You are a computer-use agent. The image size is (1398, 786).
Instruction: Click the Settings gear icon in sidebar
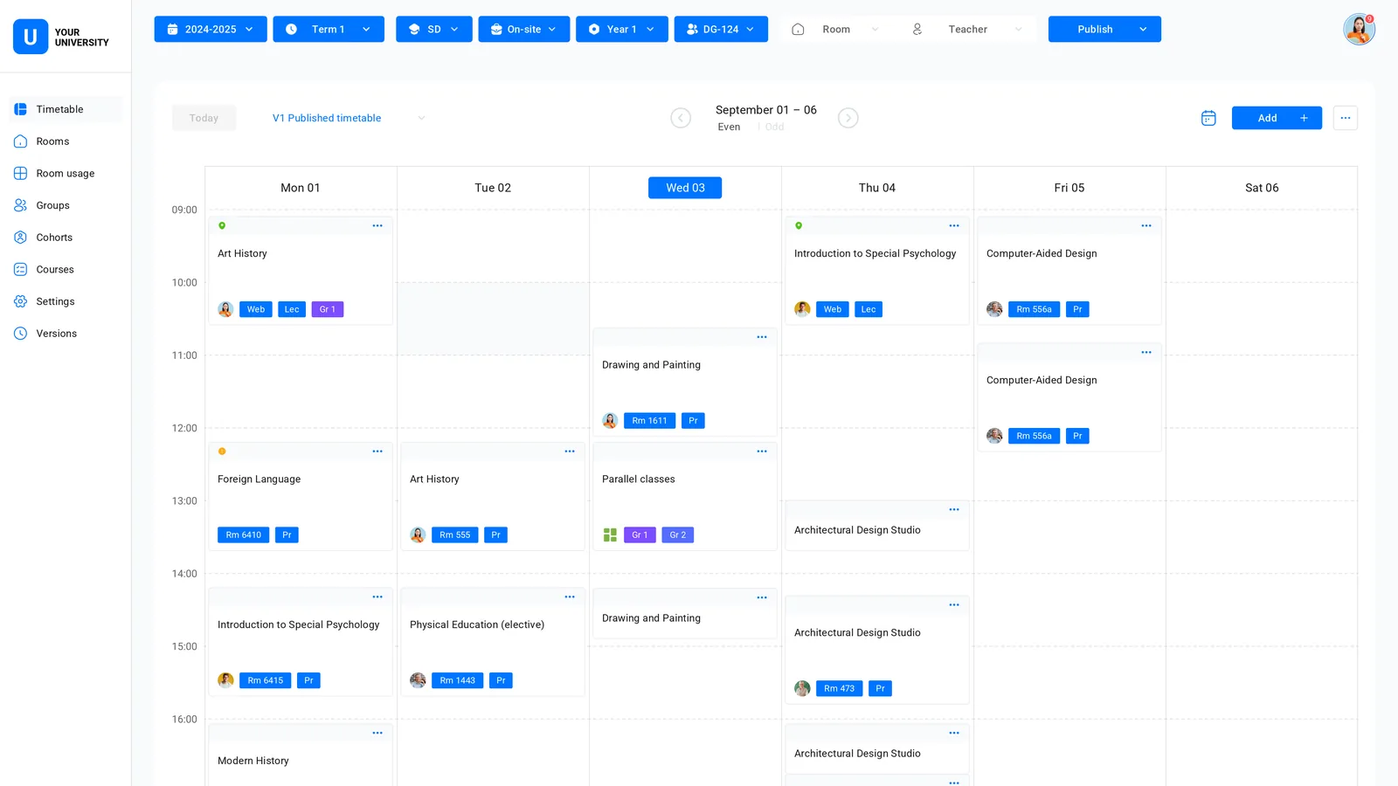(21, 301)
